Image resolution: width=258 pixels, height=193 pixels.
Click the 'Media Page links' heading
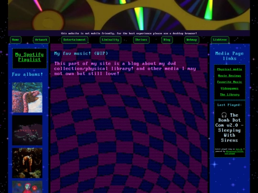(229, 56)
